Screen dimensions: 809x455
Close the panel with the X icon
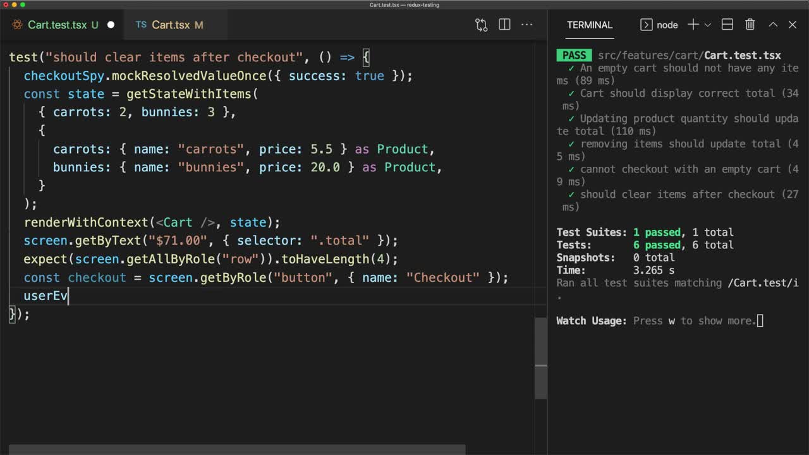tap(793, 24)
